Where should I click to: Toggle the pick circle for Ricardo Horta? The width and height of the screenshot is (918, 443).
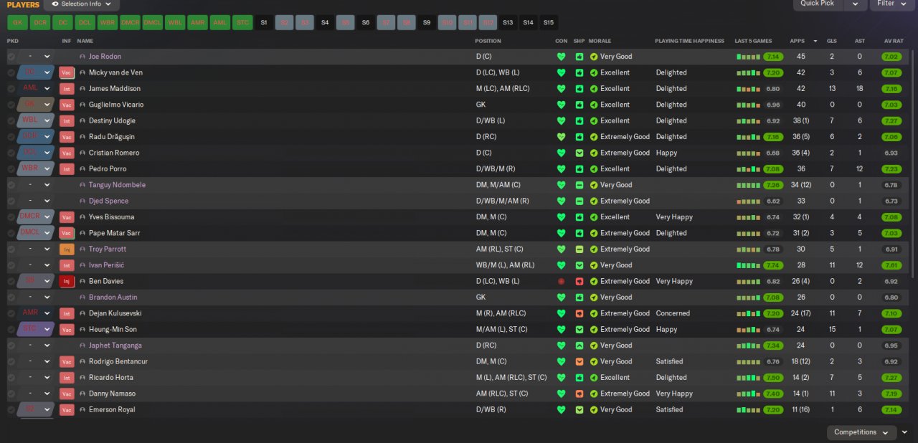pos(11,377)
